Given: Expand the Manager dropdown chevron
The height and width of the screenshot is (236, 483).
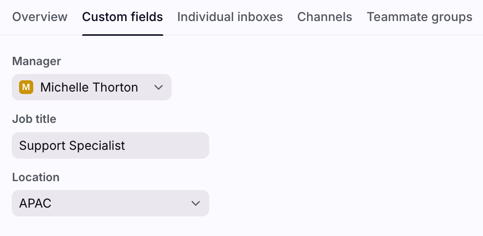Looking at the screenshot, I should coord(158,88).
